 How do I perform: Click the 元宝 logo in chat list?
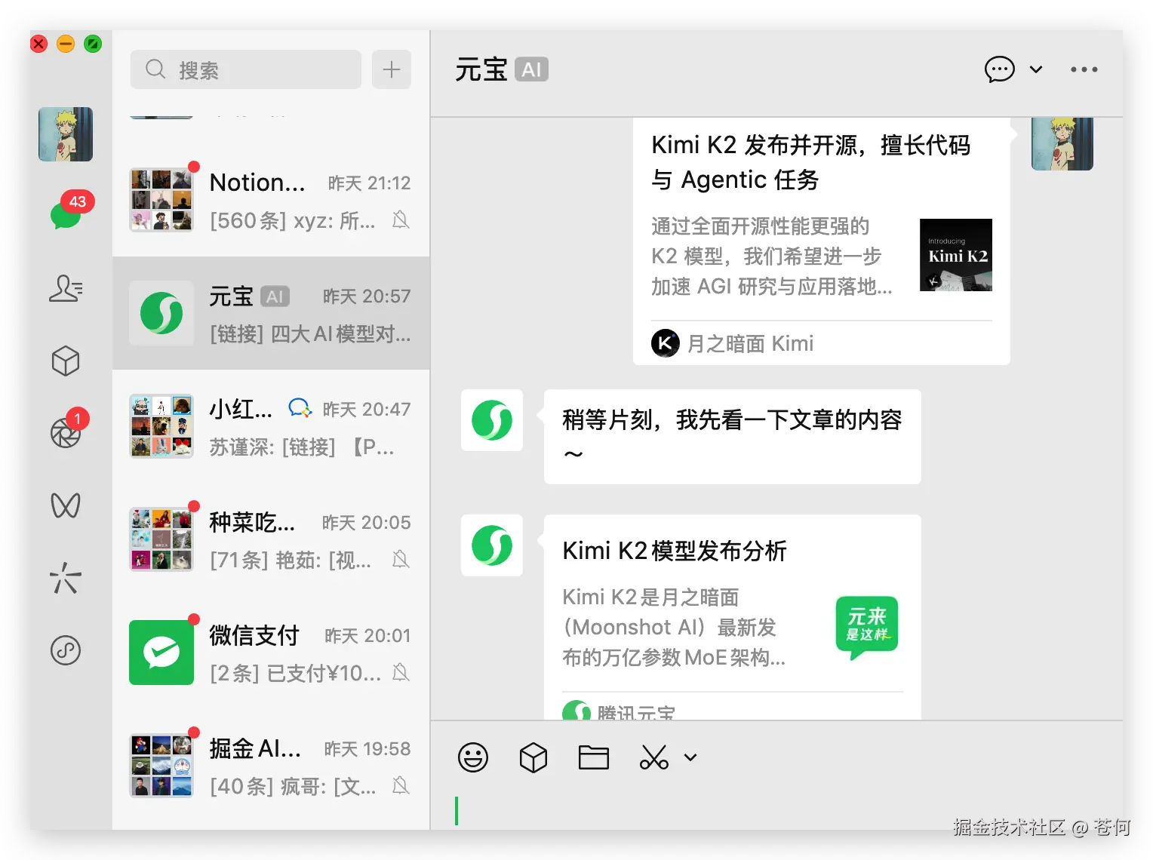(x=161, y=313)
